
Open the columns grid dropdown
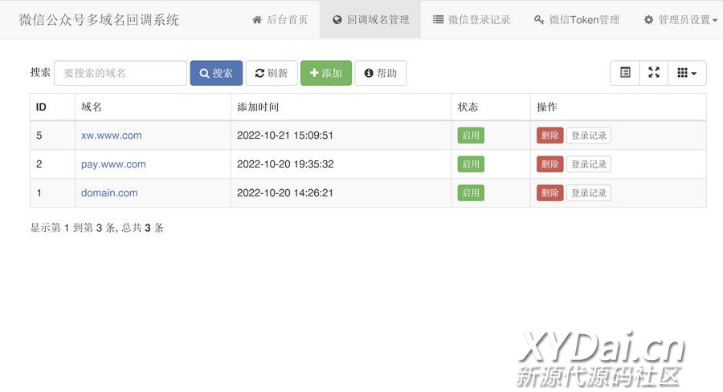point(687,73)
